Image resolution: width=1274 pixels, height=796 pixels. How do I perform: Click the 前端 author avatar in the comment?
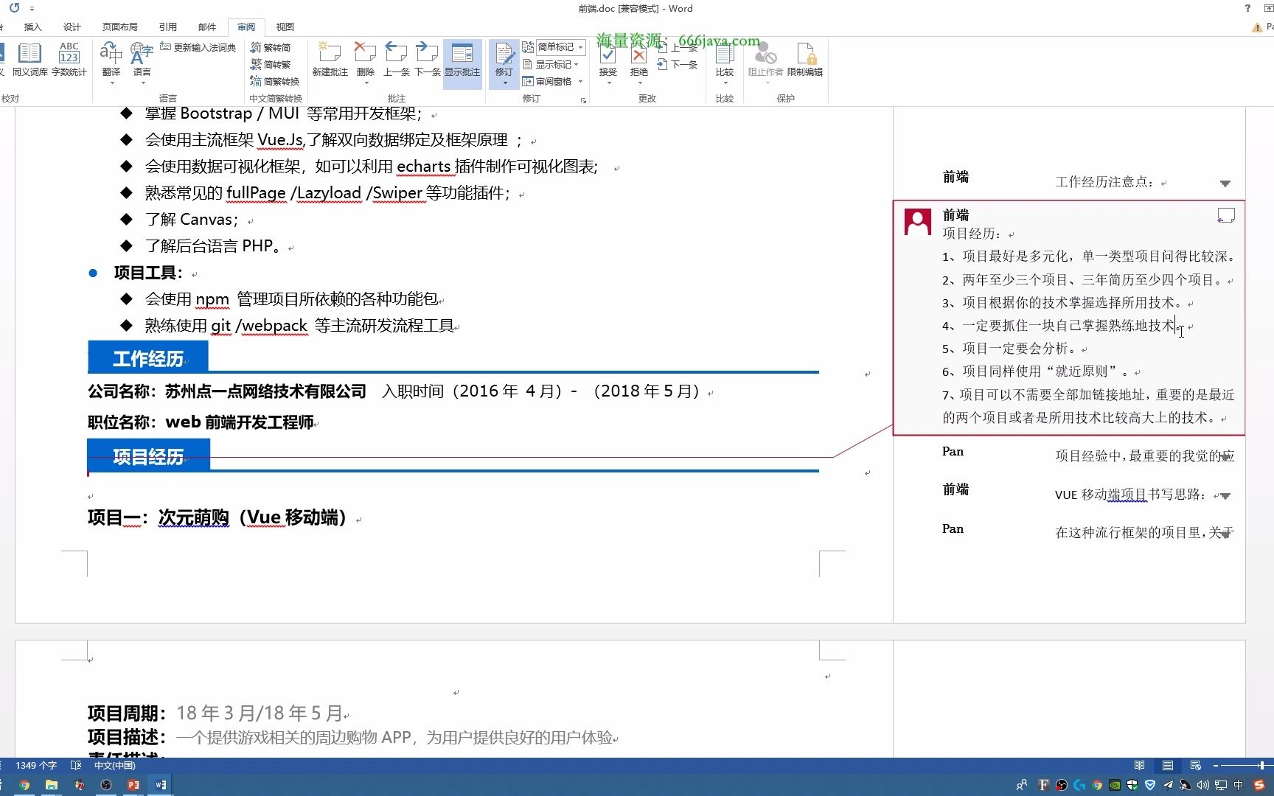point(917,221)
